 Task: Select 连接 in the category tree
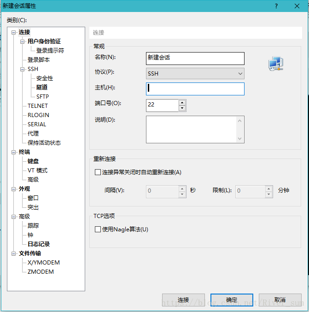(x=24, y=32)
